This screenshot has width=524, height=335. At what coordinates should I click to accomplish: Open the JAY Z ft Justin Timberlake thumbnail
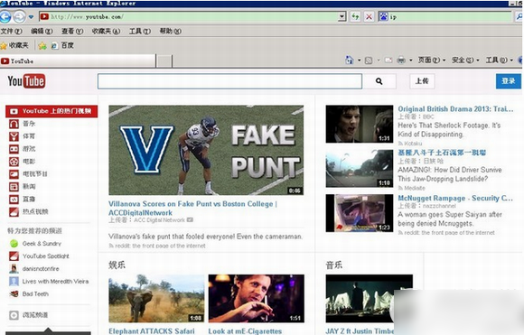point(370,299)
